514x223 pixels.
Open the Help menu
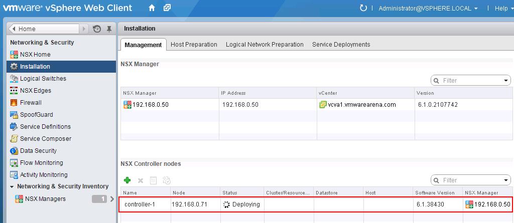coord(503,9)
